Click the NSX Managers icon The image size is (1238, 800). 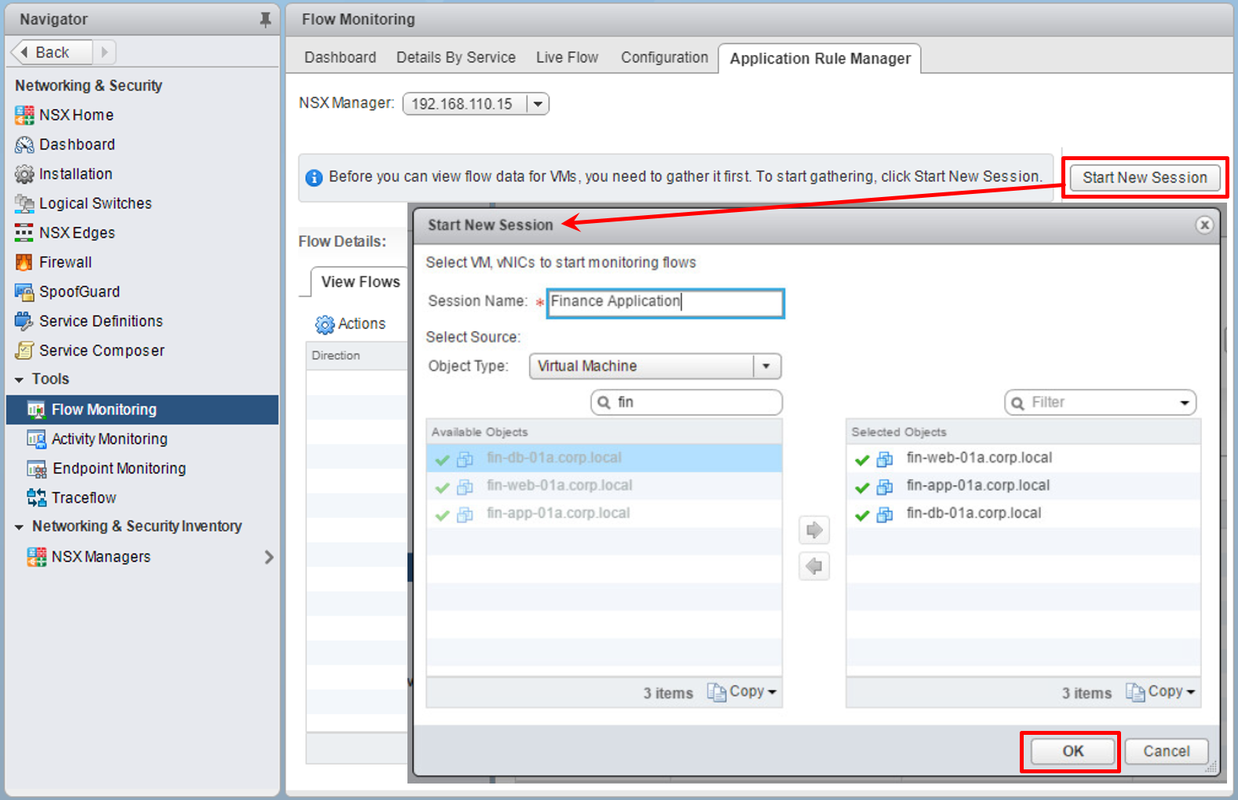coord(36,557)
